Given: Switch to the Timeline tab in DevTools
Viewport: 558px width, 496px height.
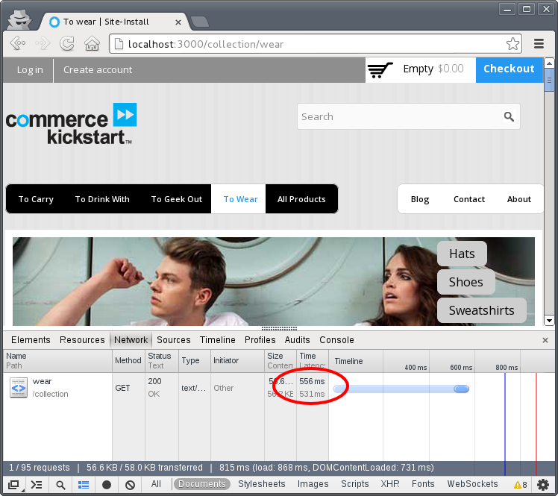Looking at the screenshot, I should (x=217, y=340).
